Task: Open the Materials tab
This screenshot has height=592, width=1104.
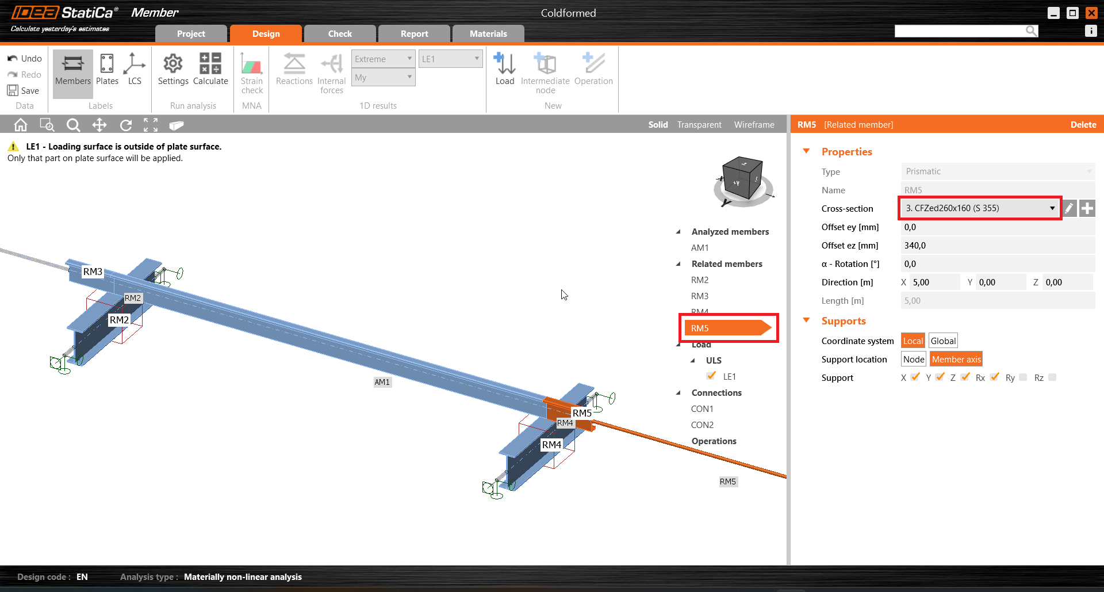Action: tap(488, 34)
